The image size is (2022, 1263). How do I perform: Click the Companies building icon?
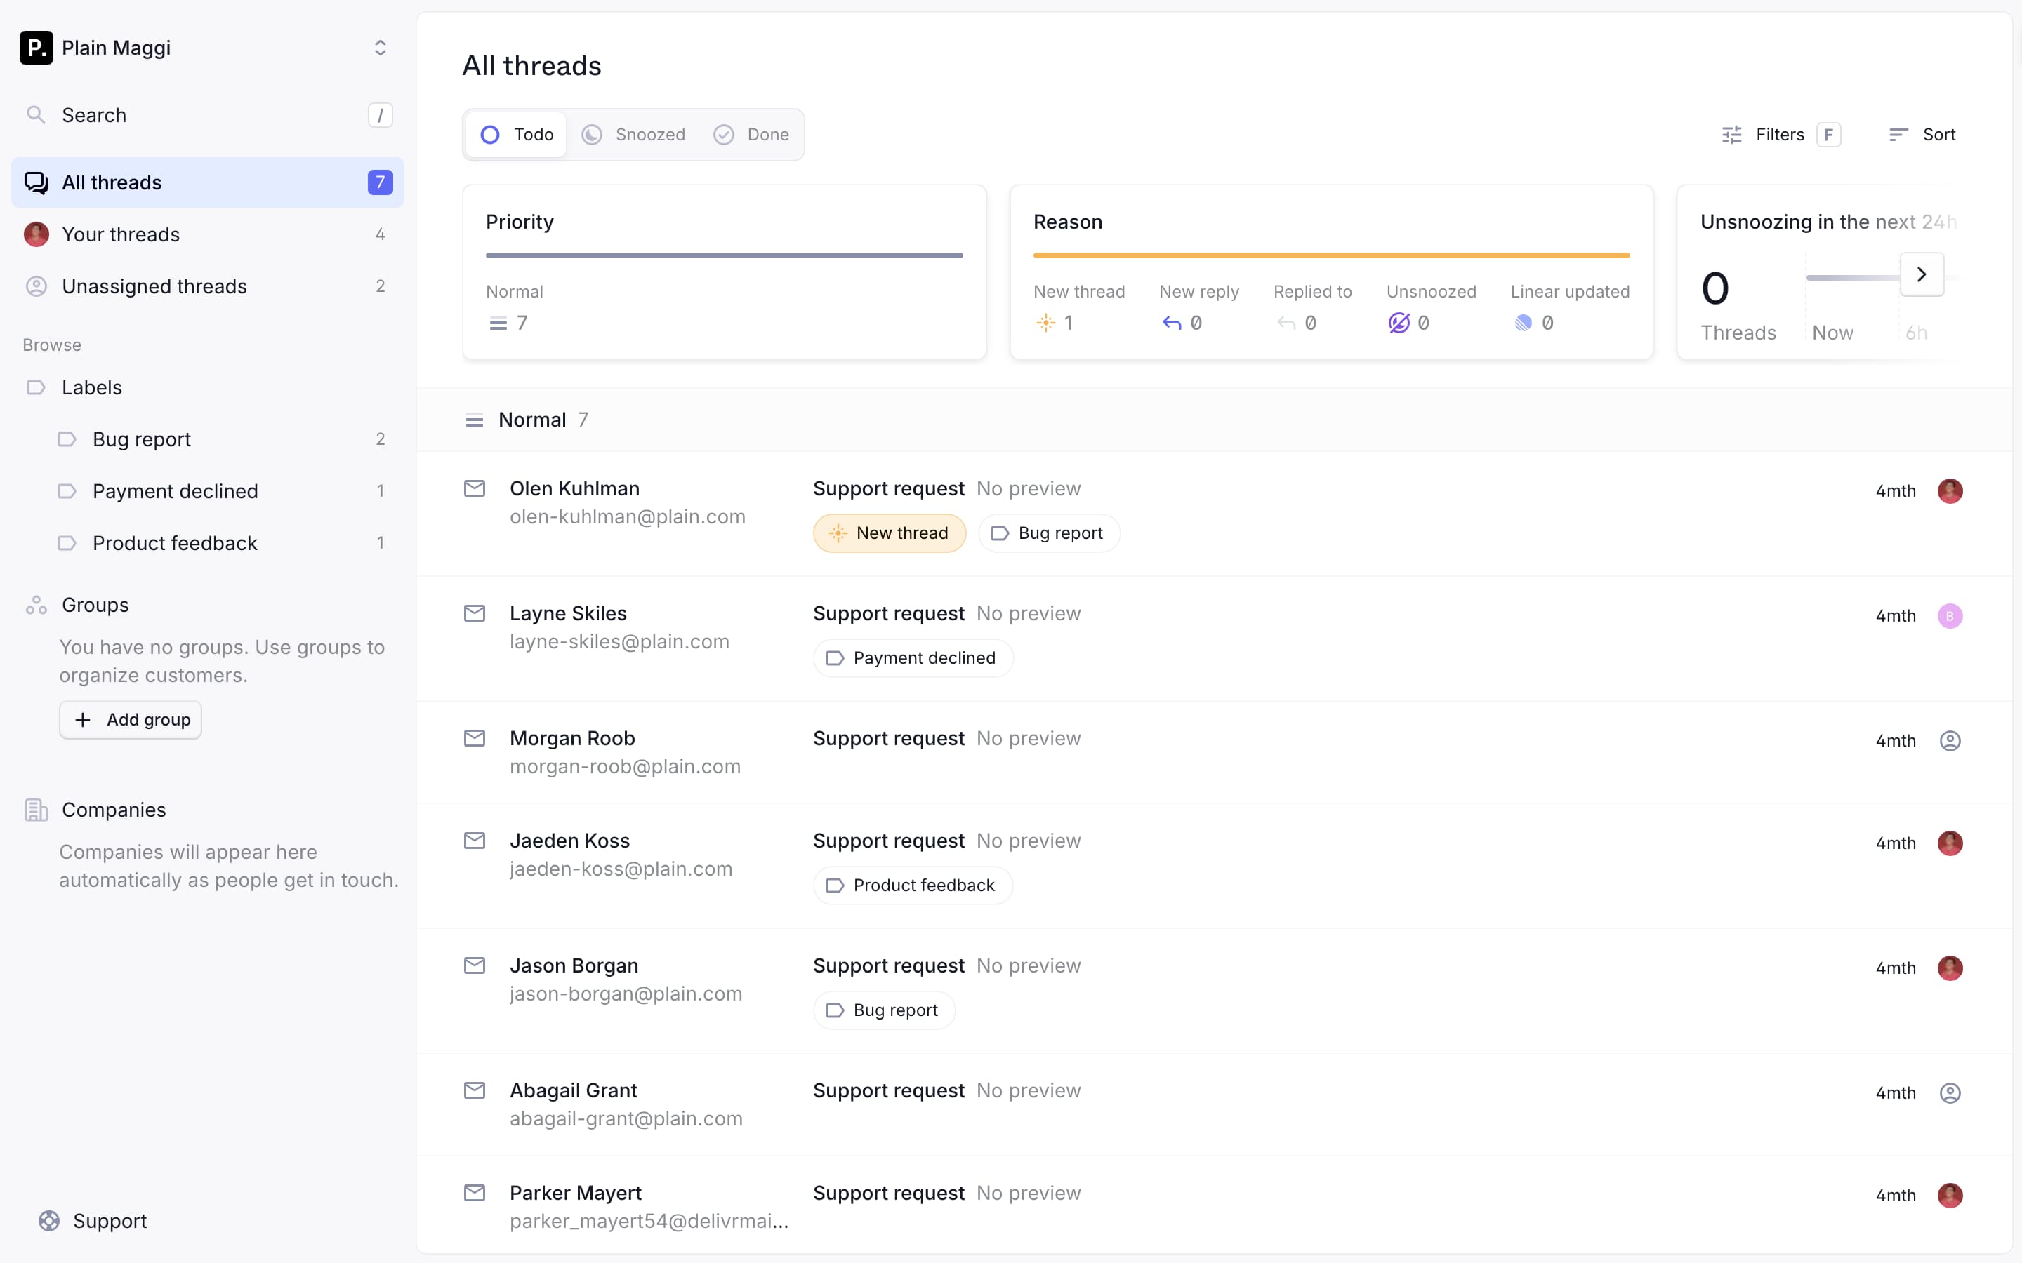[x=36, y=810]
